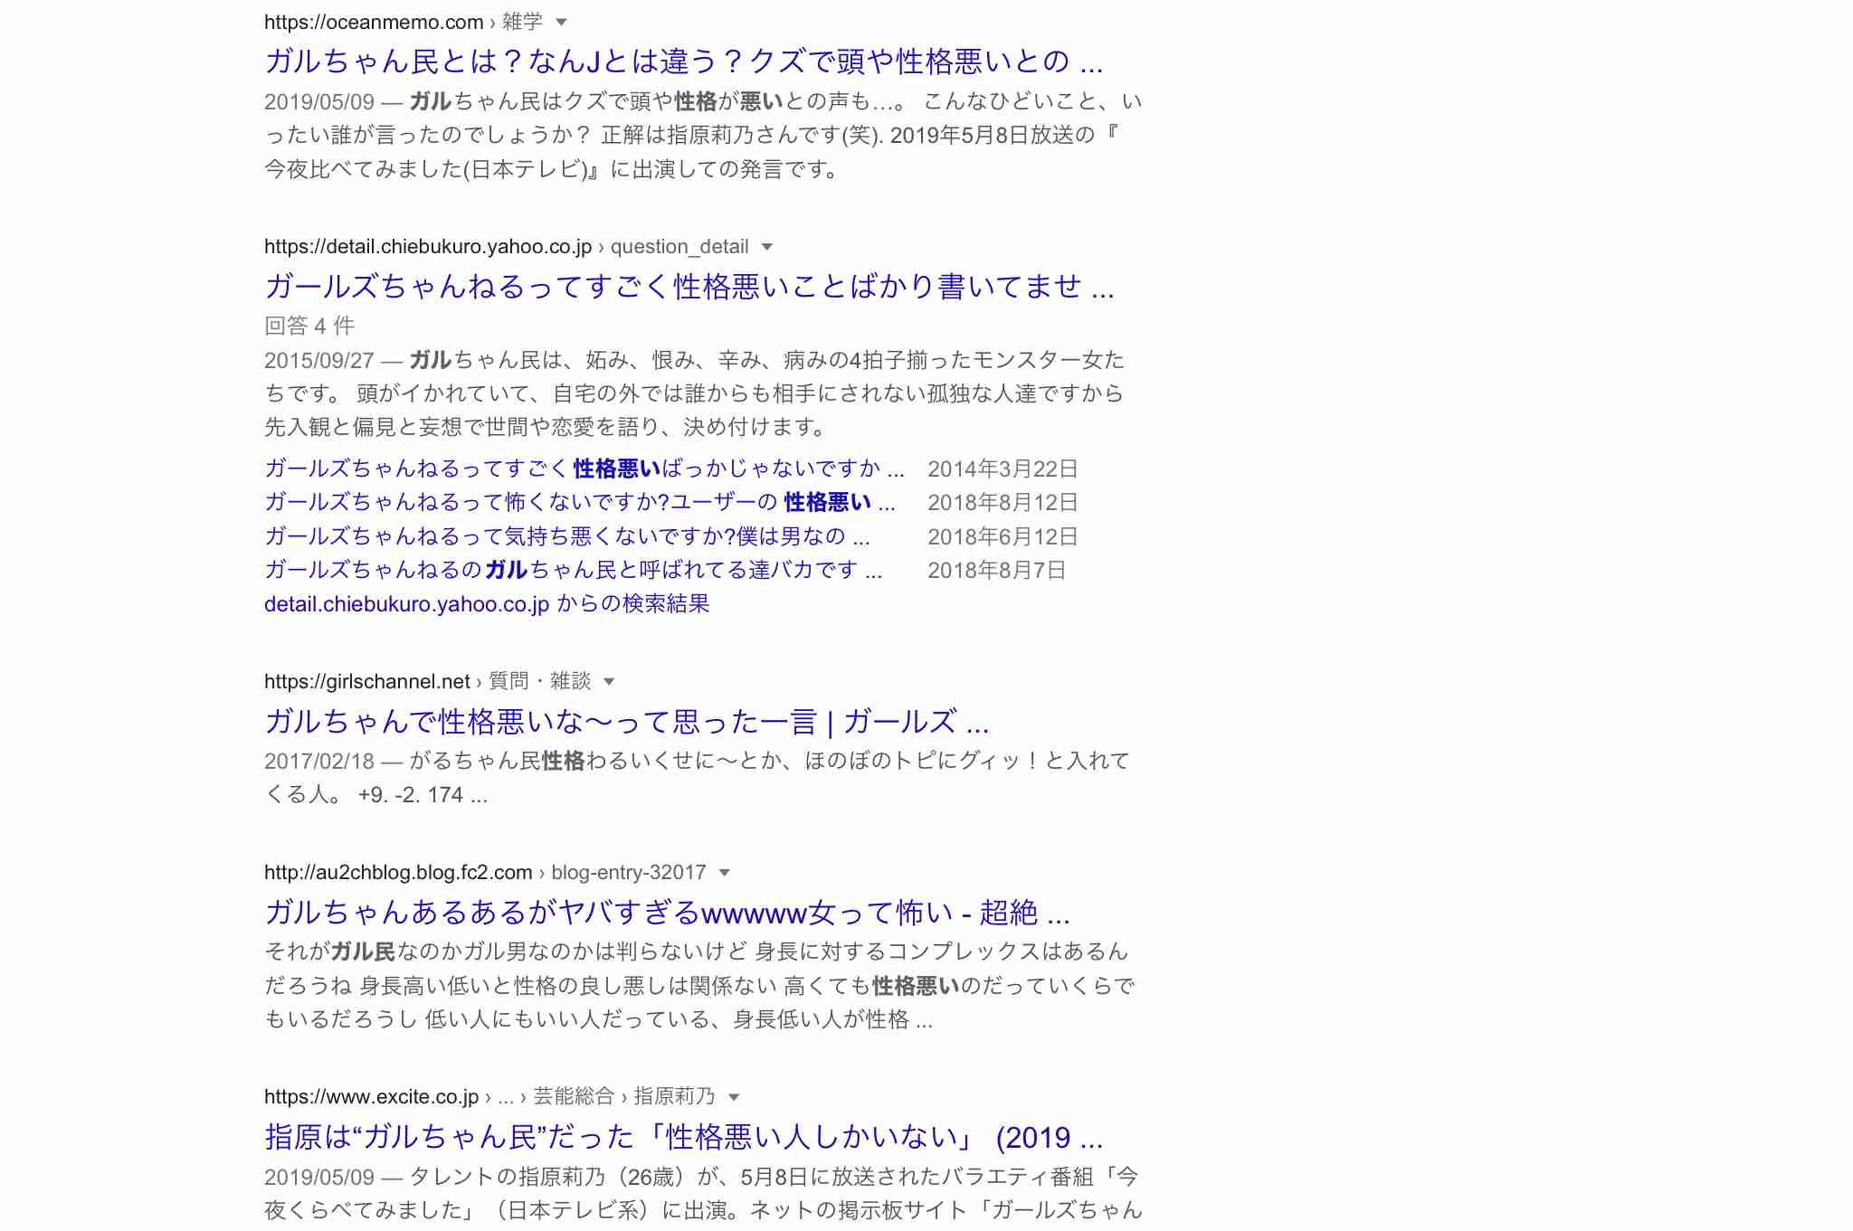Click the https://girlschannel.net URL text
Image resolution: width=1853 pixels, height=1231 pixels.
(367, 681)
